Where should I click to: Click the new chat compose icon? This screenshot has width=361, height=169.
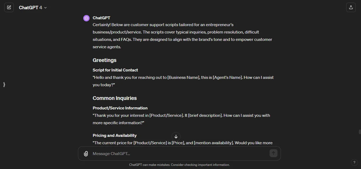[x=9, y=7]
